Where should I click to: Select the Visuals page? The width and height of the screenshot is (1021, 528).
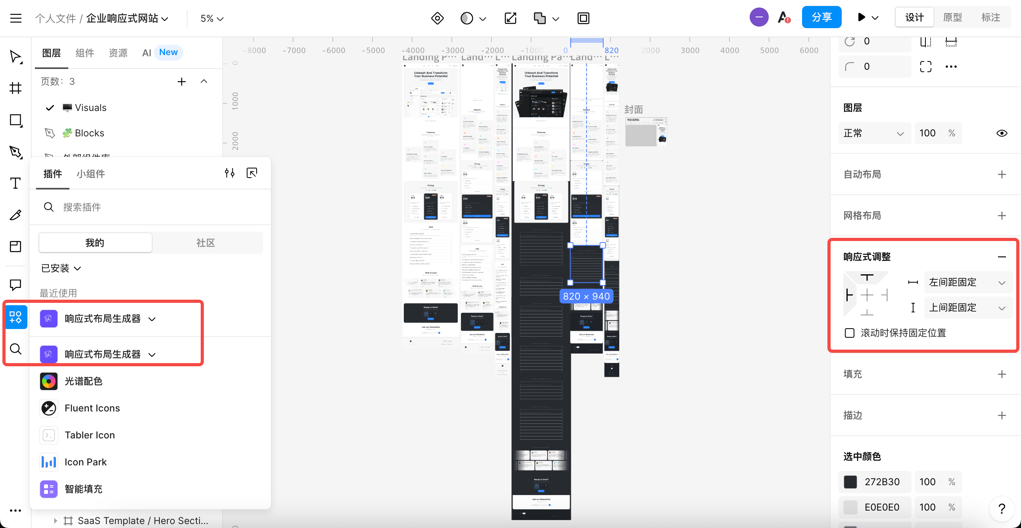84,108
